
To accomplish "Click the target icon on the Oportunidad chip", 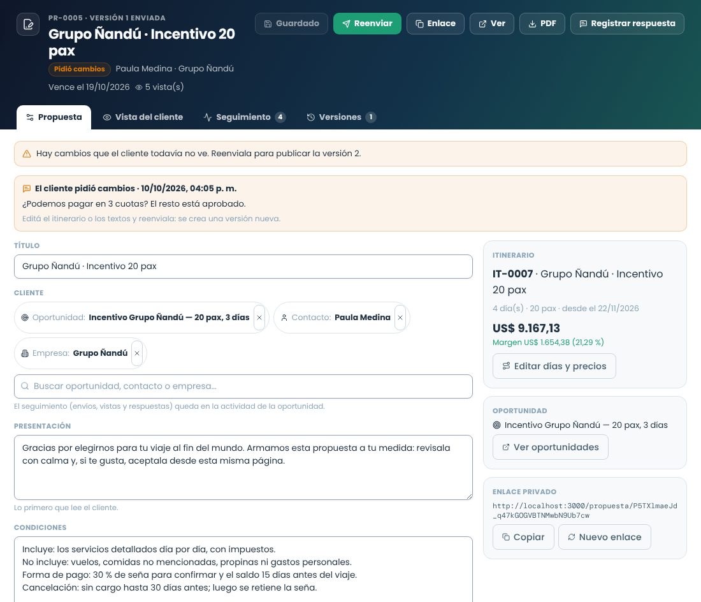I will (x=25, y=318).
